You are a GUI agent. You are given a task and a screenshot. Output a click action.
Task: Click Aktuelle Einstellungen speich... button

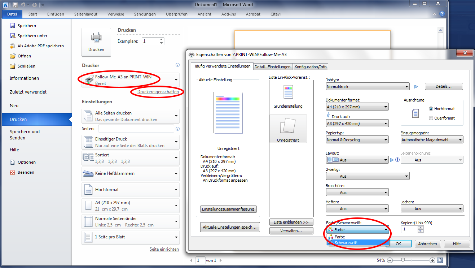click(230, 227)
